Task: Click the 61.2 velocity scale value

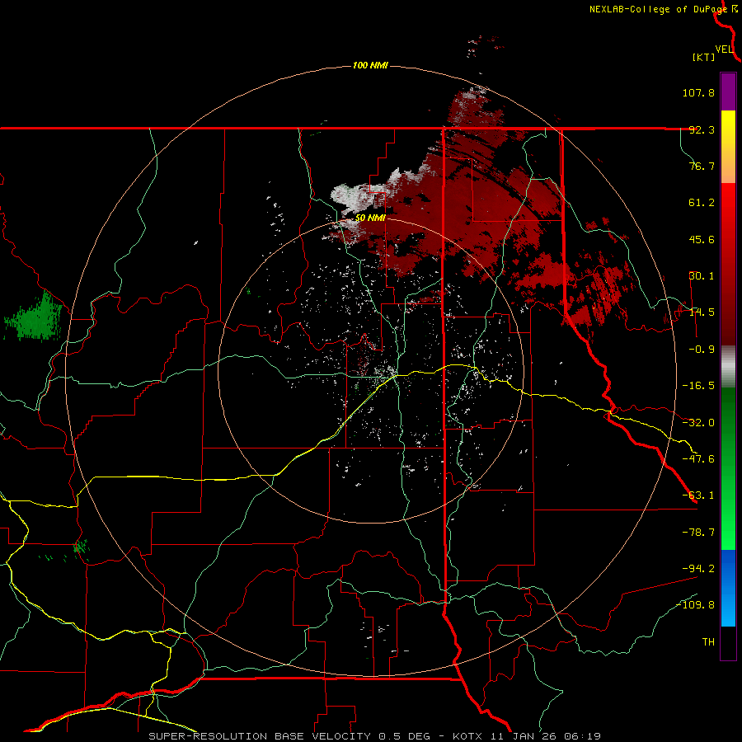Action: point(702,203)
